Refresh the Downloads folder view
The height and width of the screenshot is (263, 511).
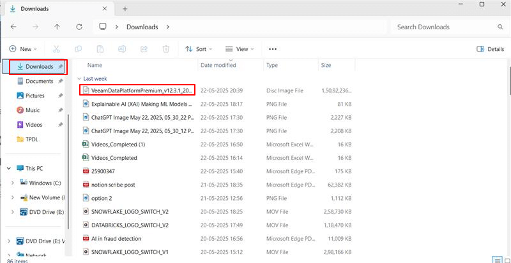[79, 27]
